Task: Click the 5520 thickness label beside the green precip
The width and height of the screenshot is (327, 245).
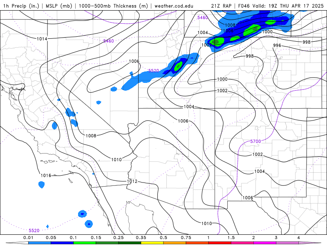Action: (154, 71)
